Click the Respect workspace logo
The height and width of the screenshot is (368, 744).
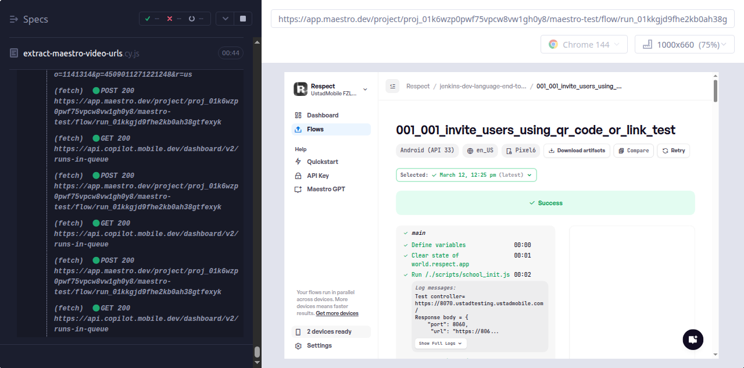pos(301,89)
